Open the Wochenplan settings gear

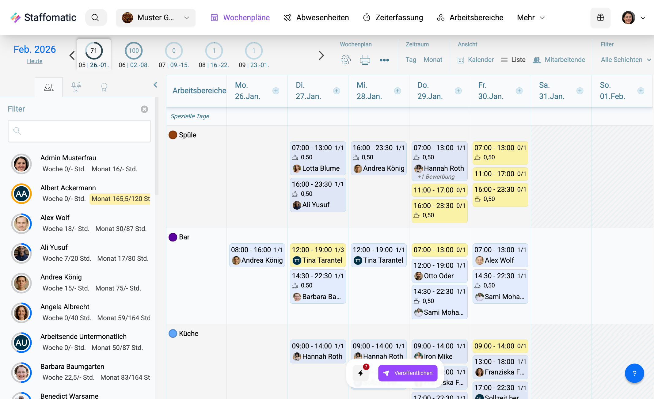pyautogui.click(x=345, y=60)
